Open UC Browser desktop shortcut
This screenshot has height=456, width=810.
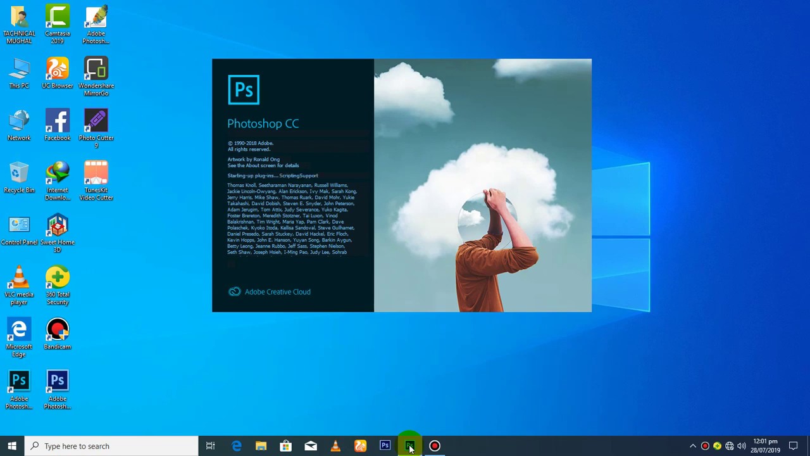[x=58, y=73]
